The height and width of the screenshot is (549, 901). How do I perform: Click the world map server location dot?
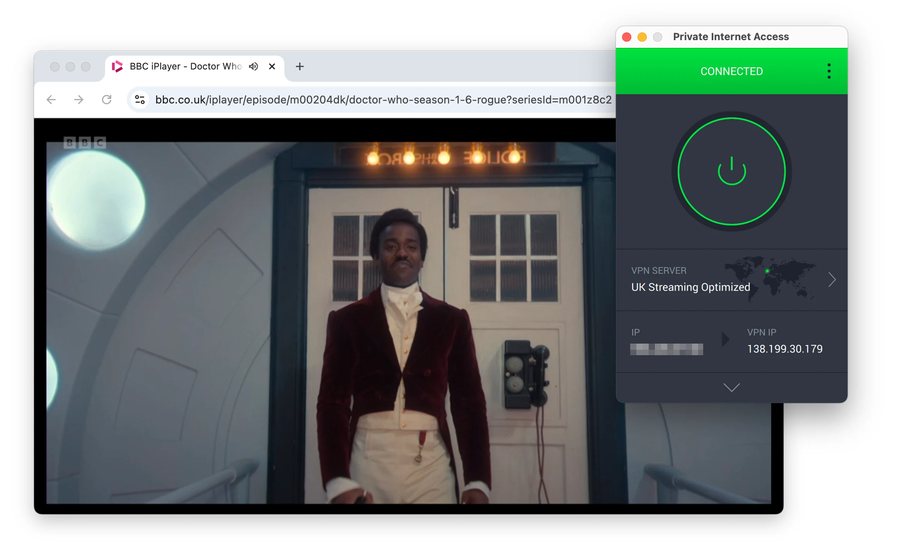coord(767,271)
